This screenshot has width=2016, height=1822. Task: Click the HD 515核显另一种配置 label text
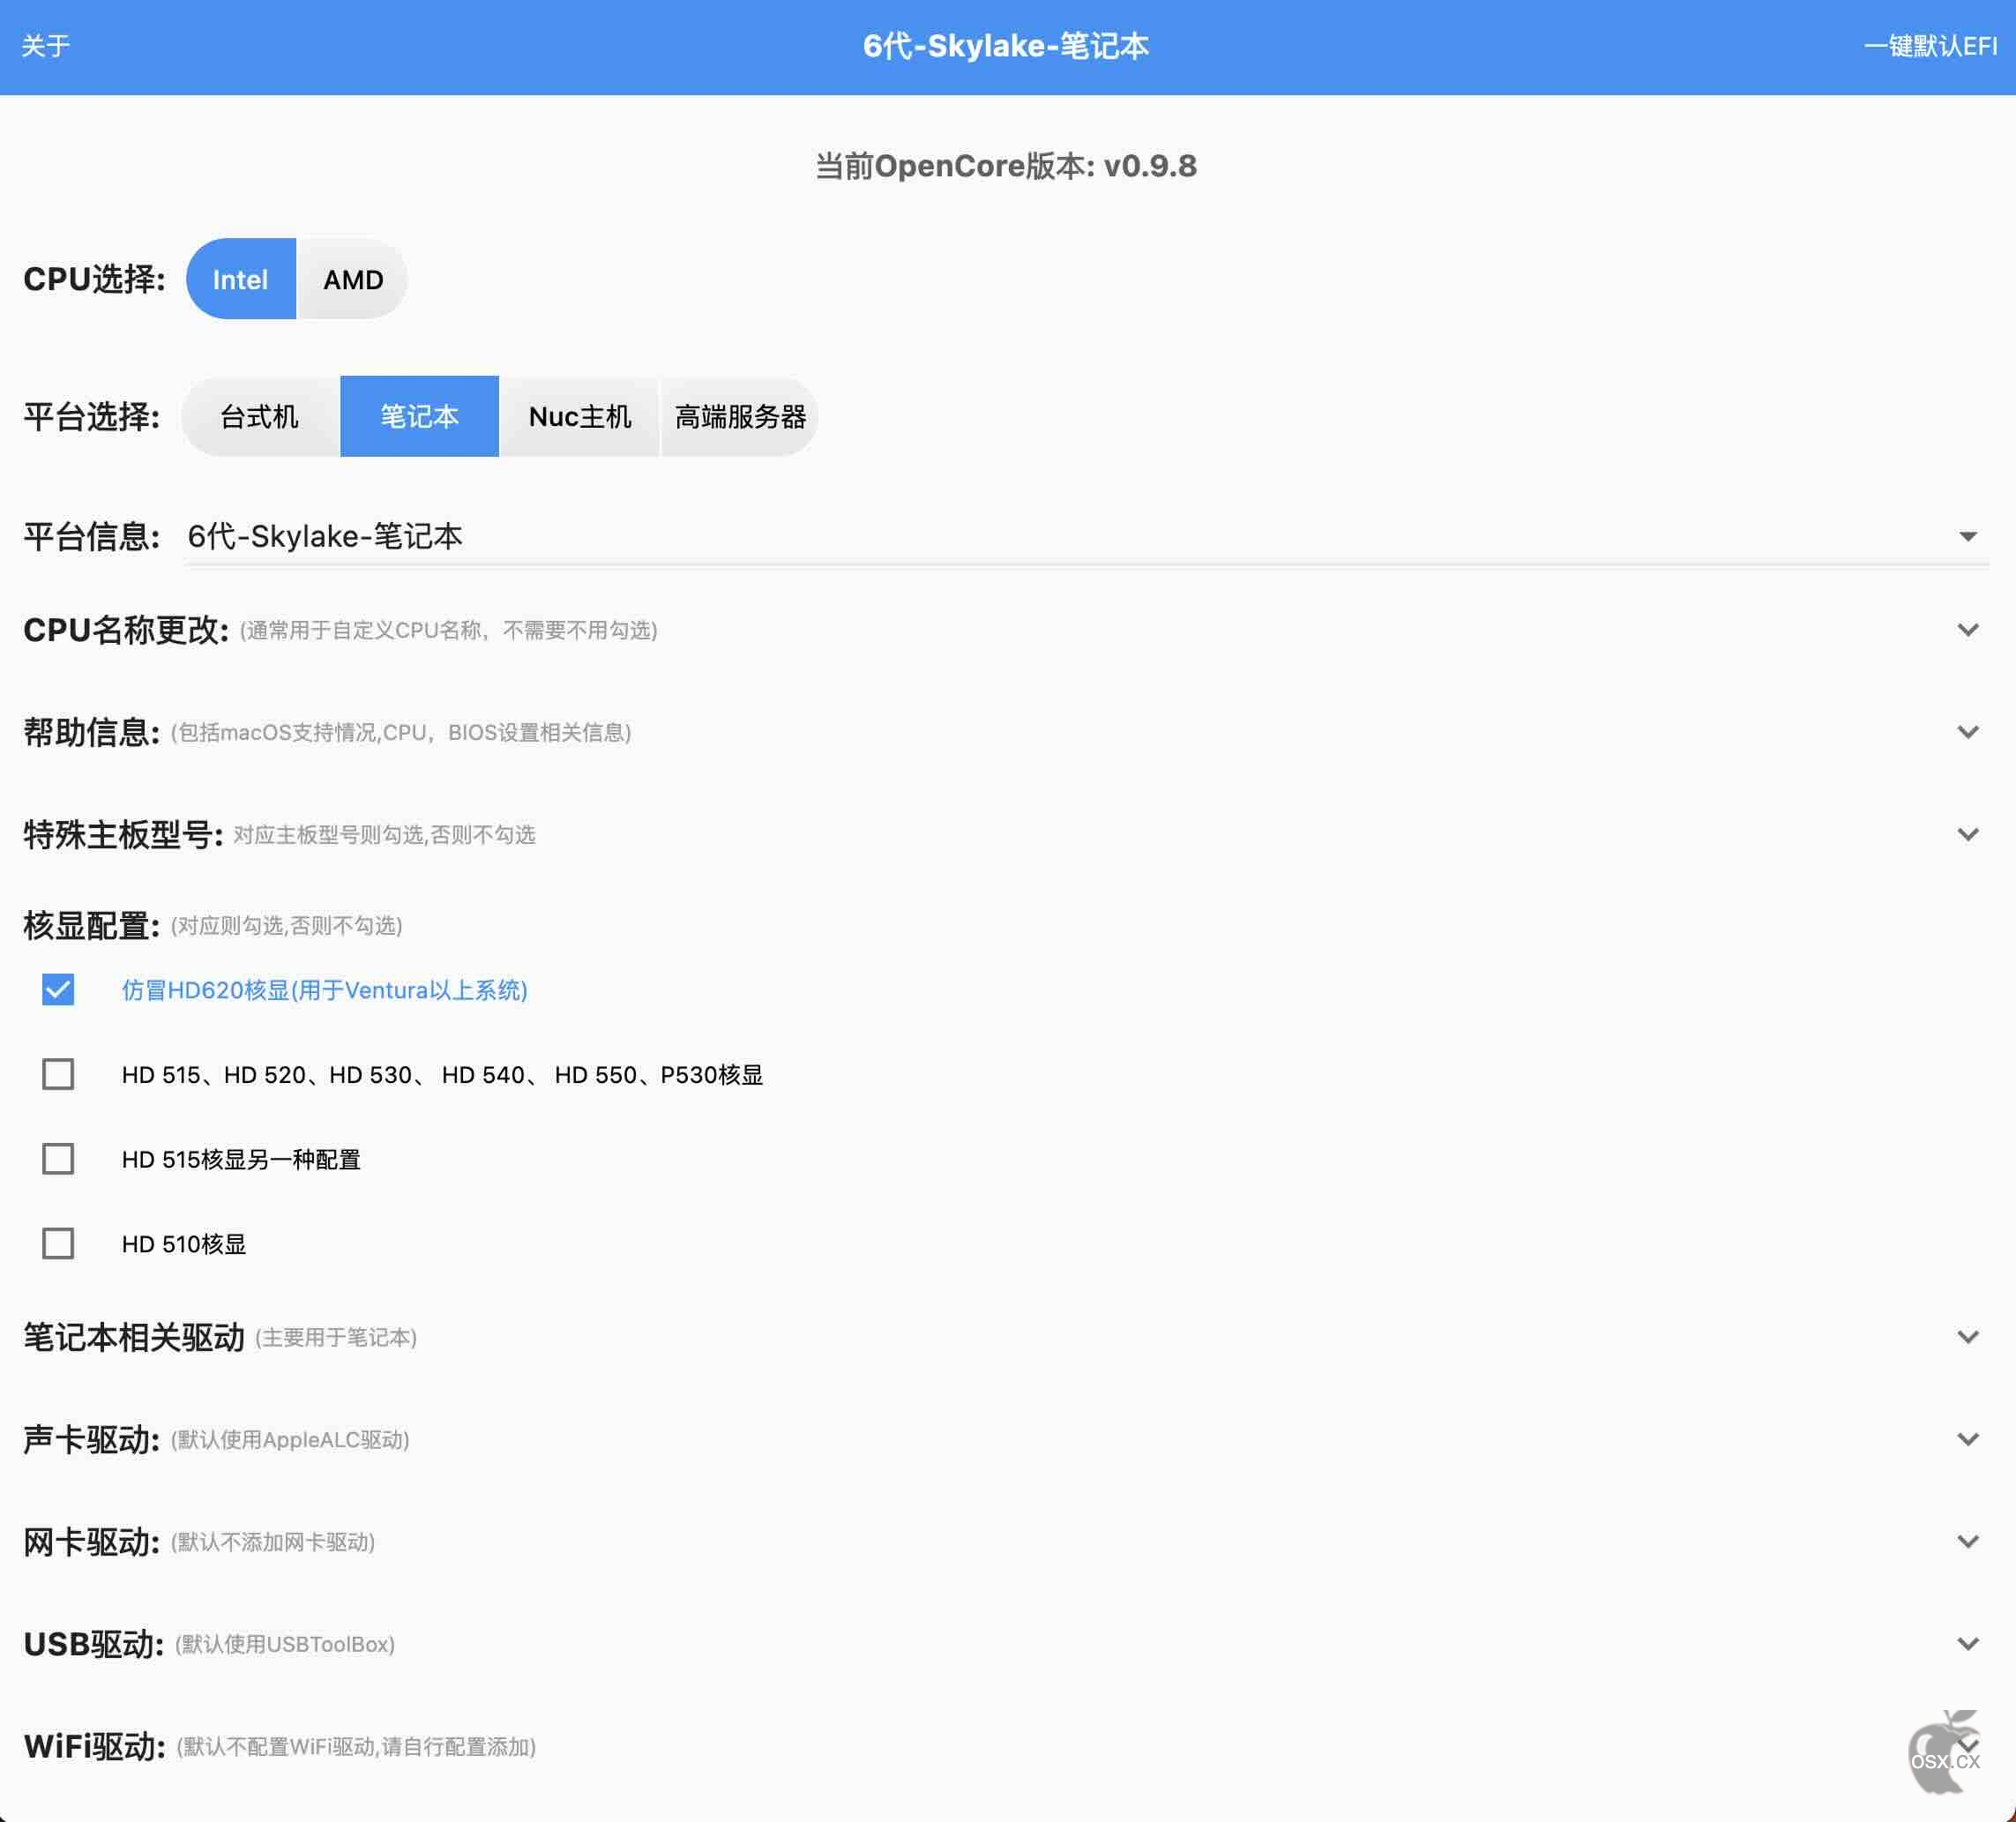[241, 1159]
